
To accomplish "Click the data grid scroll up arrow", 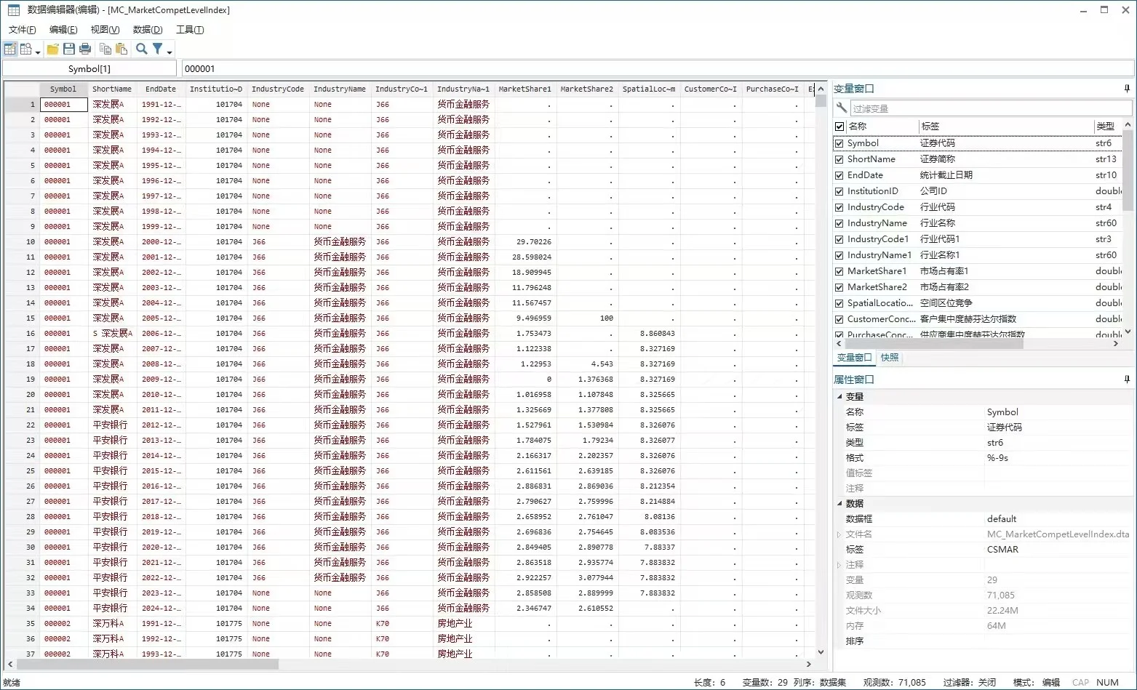I will (821, 89).
